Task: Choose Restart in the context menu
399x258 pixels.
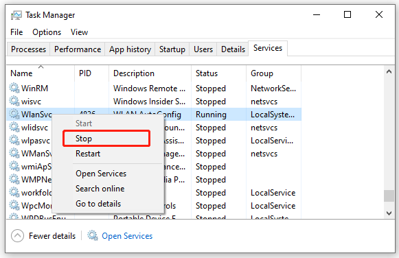Action: 108,154
